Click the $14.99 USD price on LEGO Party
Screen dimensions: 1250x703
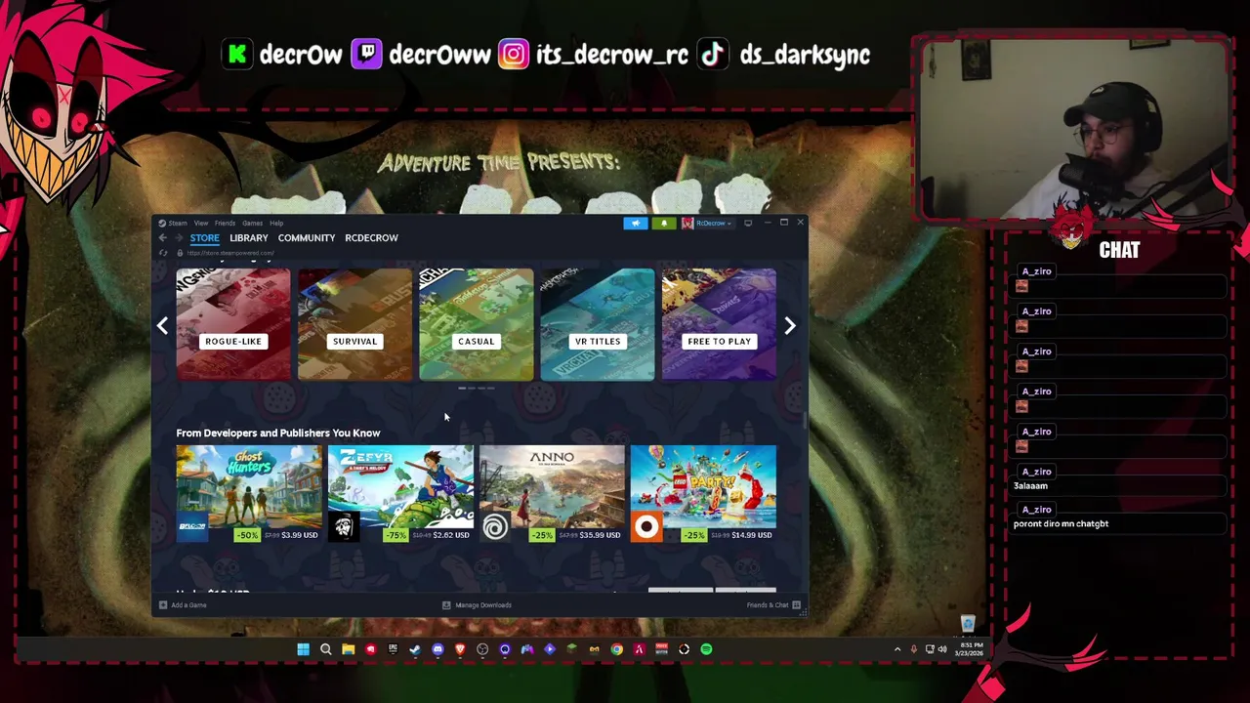coord(751,535)
